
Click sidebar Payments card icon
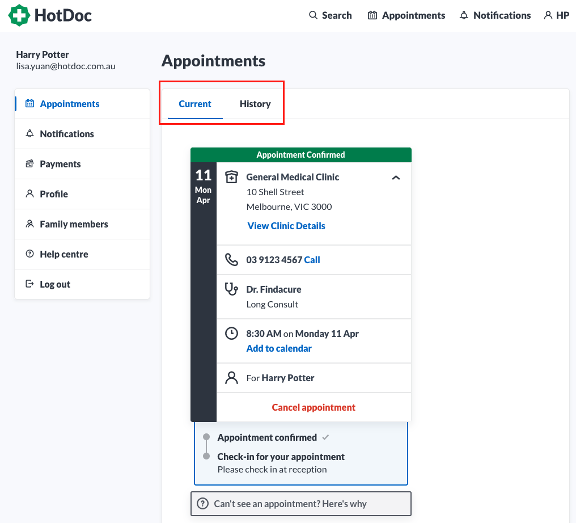click(x=29, y=163)
